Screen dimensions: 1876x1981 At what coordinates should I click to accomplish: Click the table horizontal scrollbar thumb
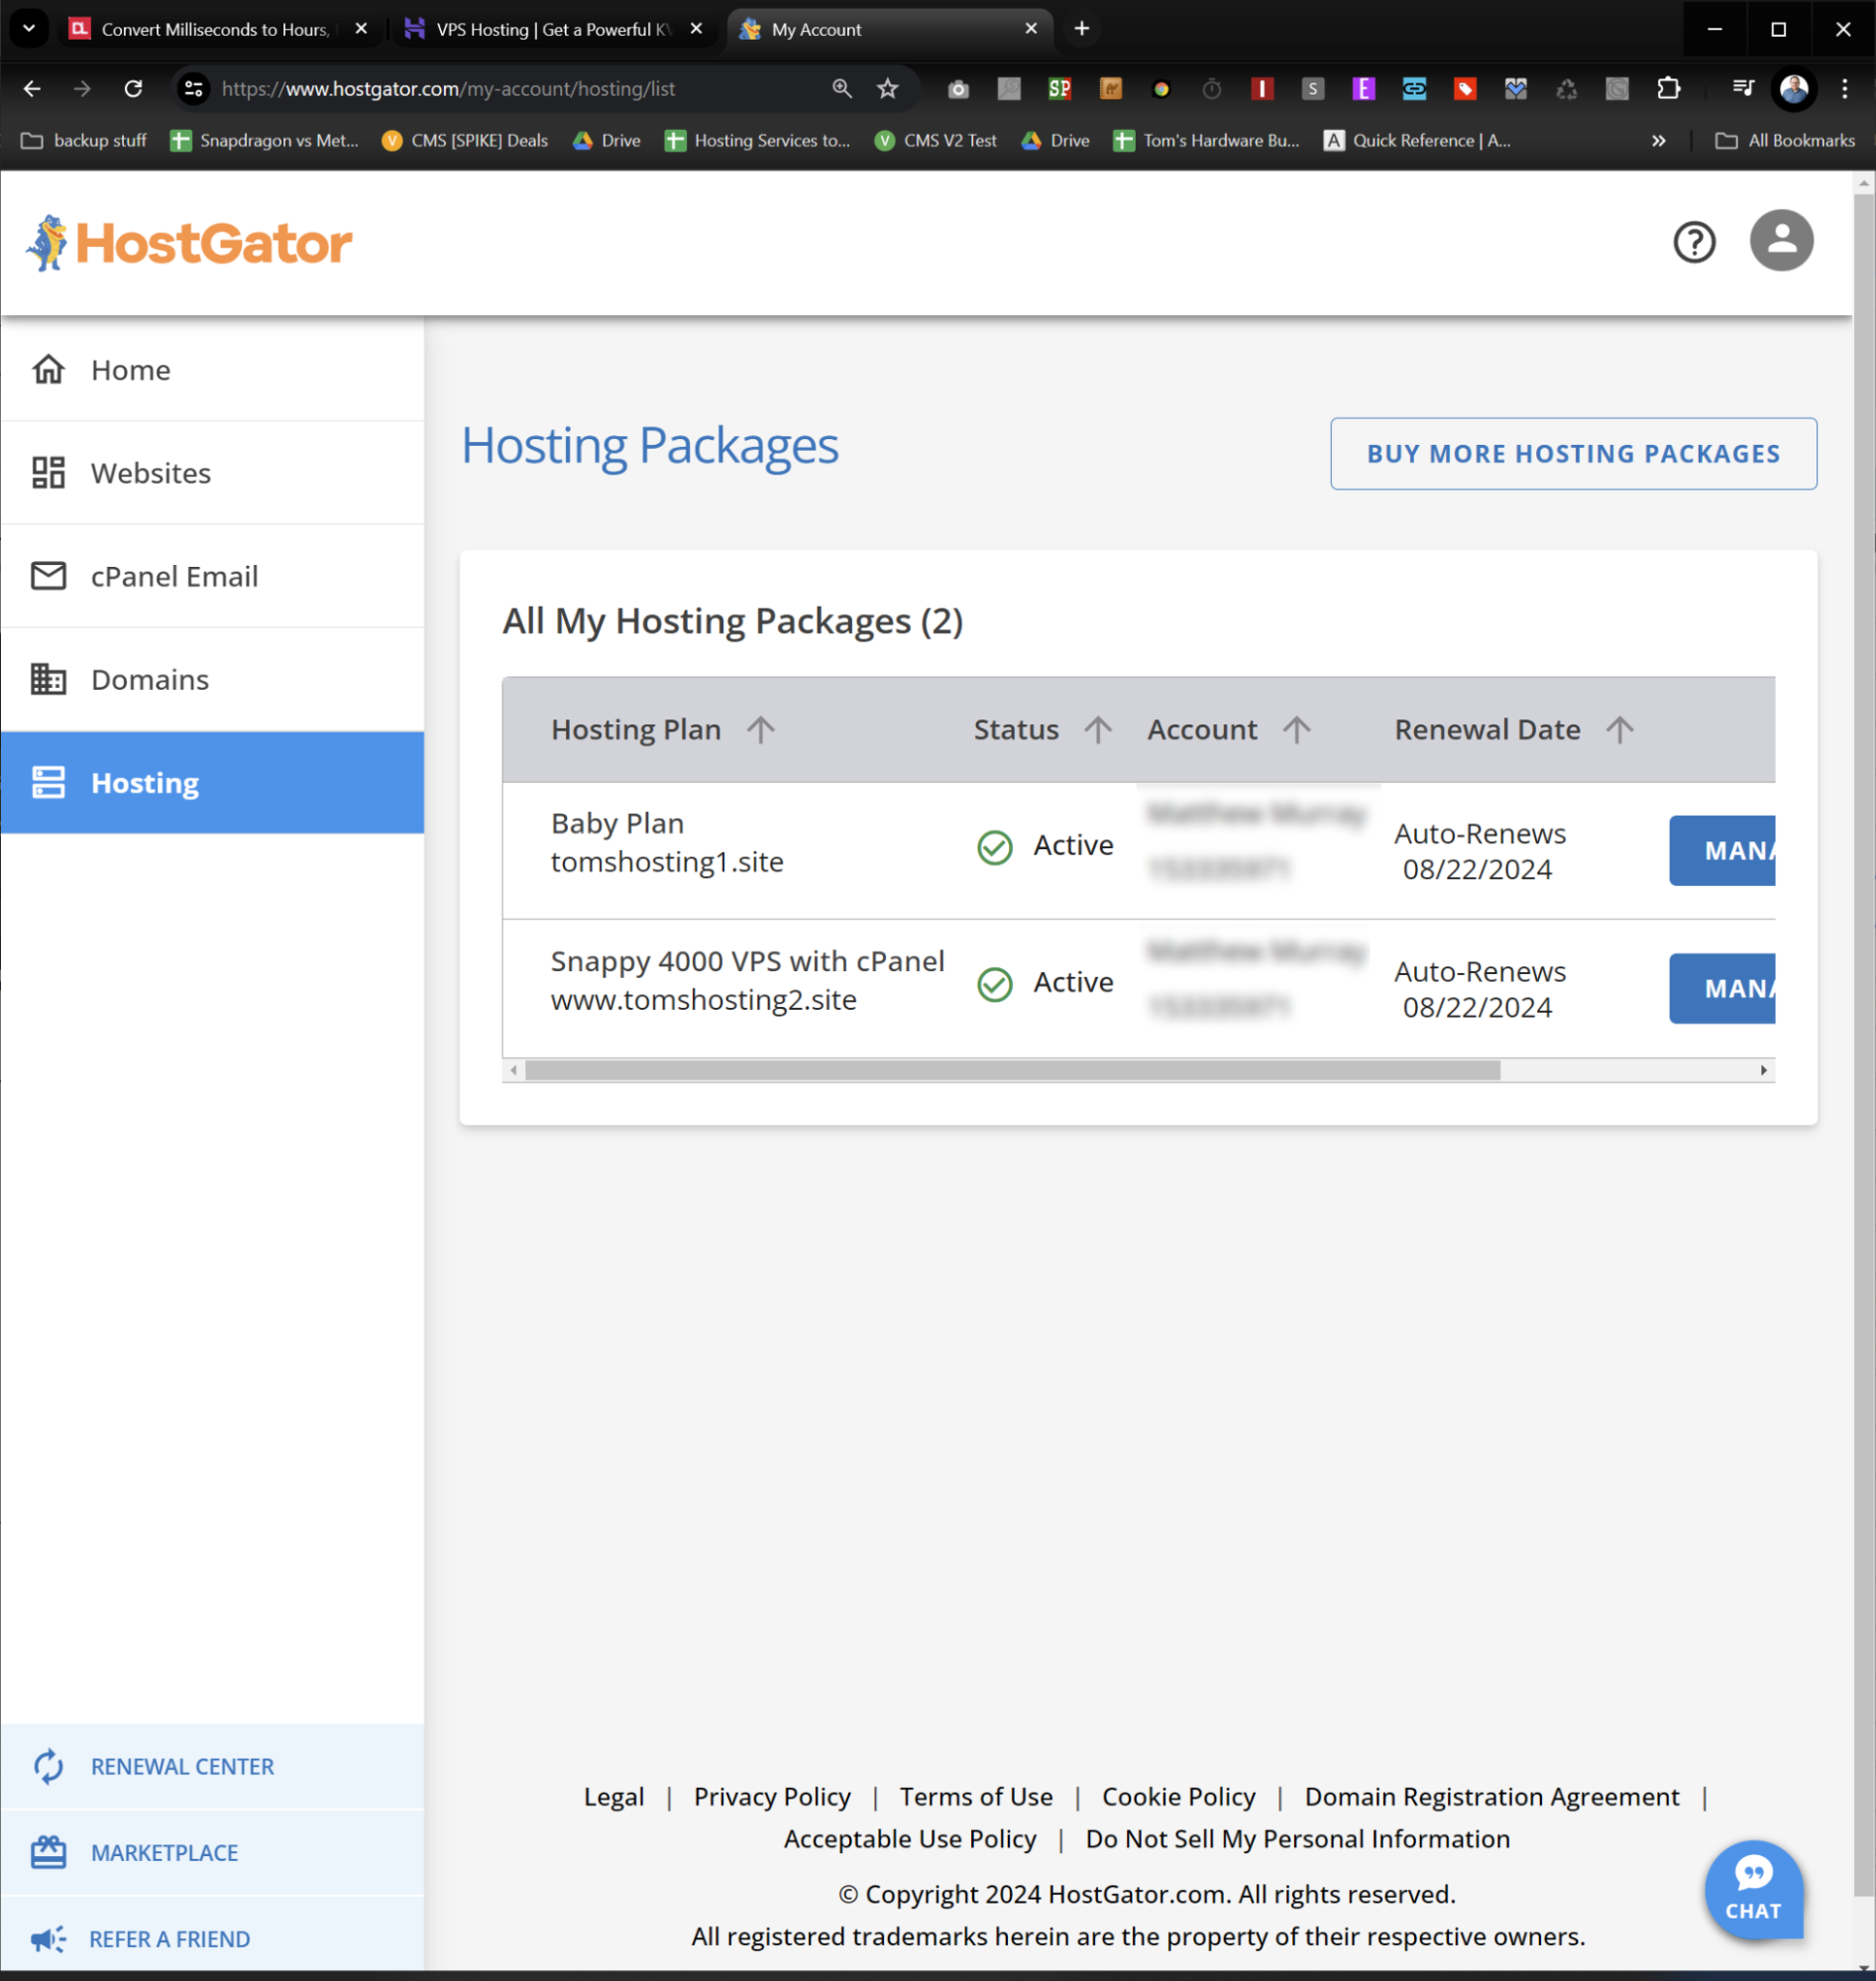coord(1012,1070)
